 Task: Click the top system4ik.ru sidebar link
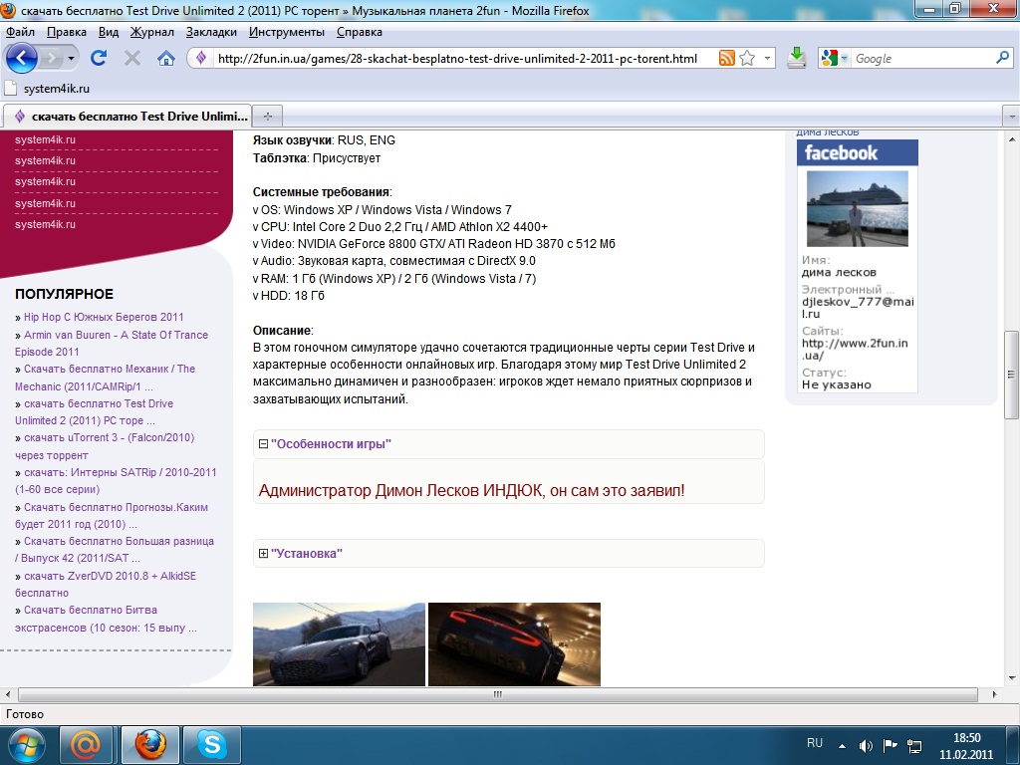tap(45, 139)
